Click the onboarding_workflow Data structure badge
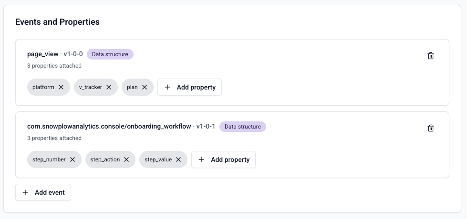This screenshot has height=219, width=467. click(243, 127)
